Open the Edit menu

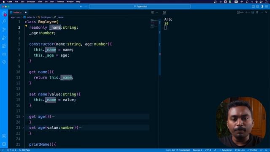click(x=22, y=2)
